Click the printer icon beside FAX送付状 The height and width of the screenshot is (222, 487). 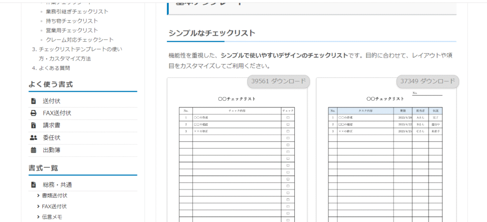point(33,113)
